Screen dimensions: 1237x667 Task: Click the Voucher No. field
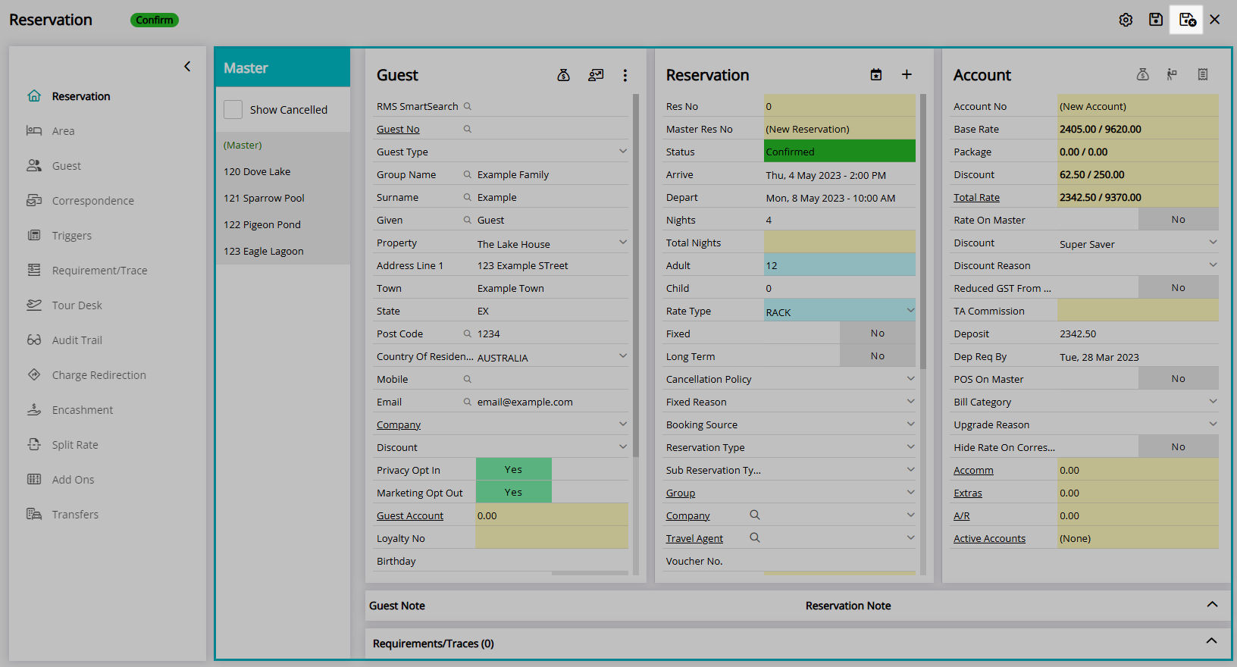pos(840,561)
